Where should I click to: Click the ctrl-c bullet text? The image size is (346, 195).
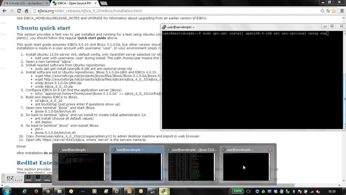(39, 129)
